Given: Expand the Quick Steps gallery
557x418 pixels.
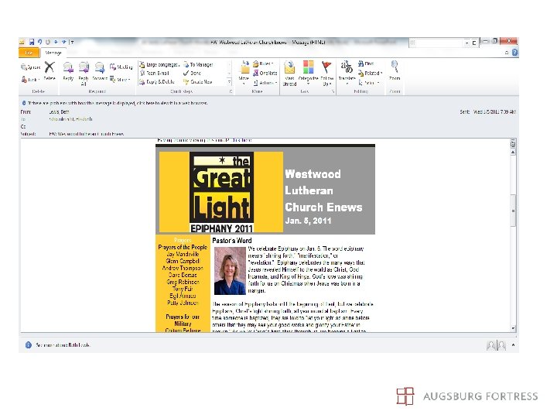Looking at the screenshot, I should coord(230,83).
